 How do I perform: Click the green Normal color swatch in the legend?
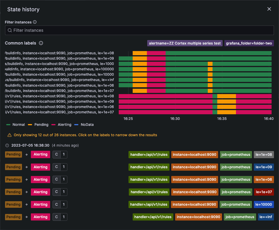[8, 125]
